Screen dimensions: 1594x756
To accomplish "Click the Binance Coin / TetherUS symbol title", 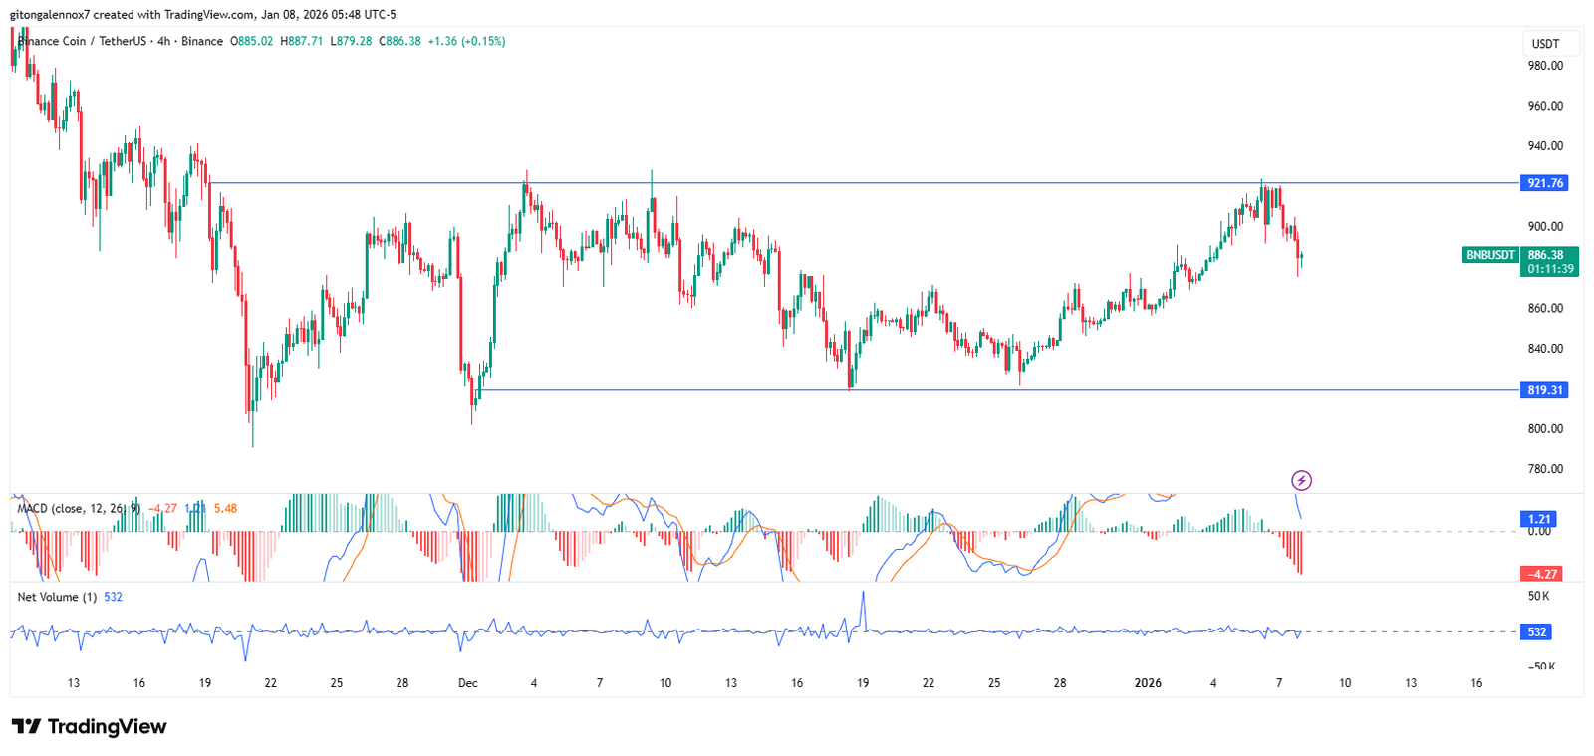I will [x=84, y=41].
